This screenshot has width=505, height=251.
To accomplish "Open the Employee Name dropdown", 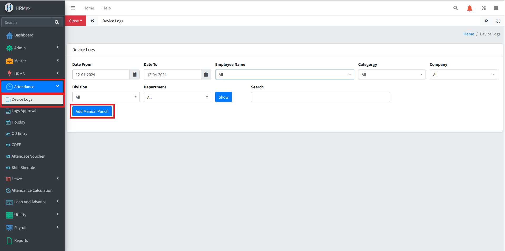I will [284, 75].
